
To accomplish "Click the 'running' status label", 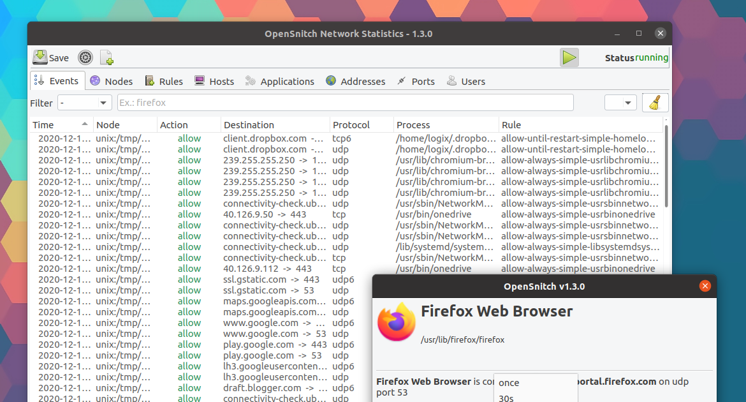I will pos(652,57).
